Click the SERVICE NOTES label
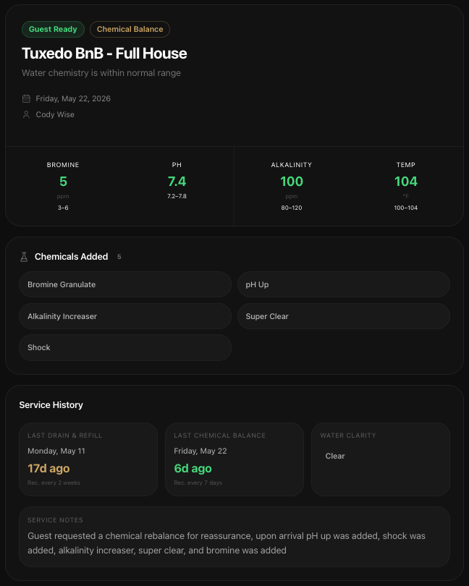Screen dimensions: 469x586 pyautogui.click(x=55, y=520)
